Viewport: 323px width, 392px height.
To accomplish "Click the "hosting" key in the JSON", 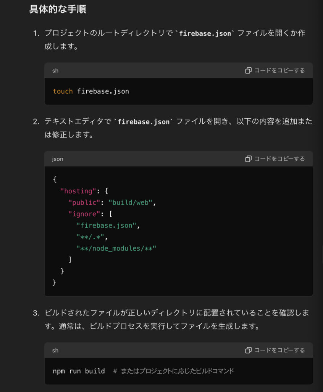I will pos(76,191).
